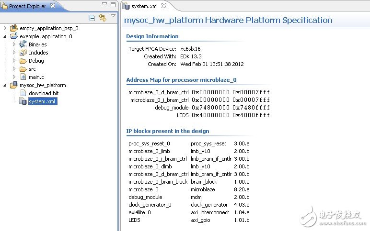The height and width of the screenshot is (231, 370).
Task: Select the system.xml editor tab
Action: pyautogui.click(x=144, y=6)
